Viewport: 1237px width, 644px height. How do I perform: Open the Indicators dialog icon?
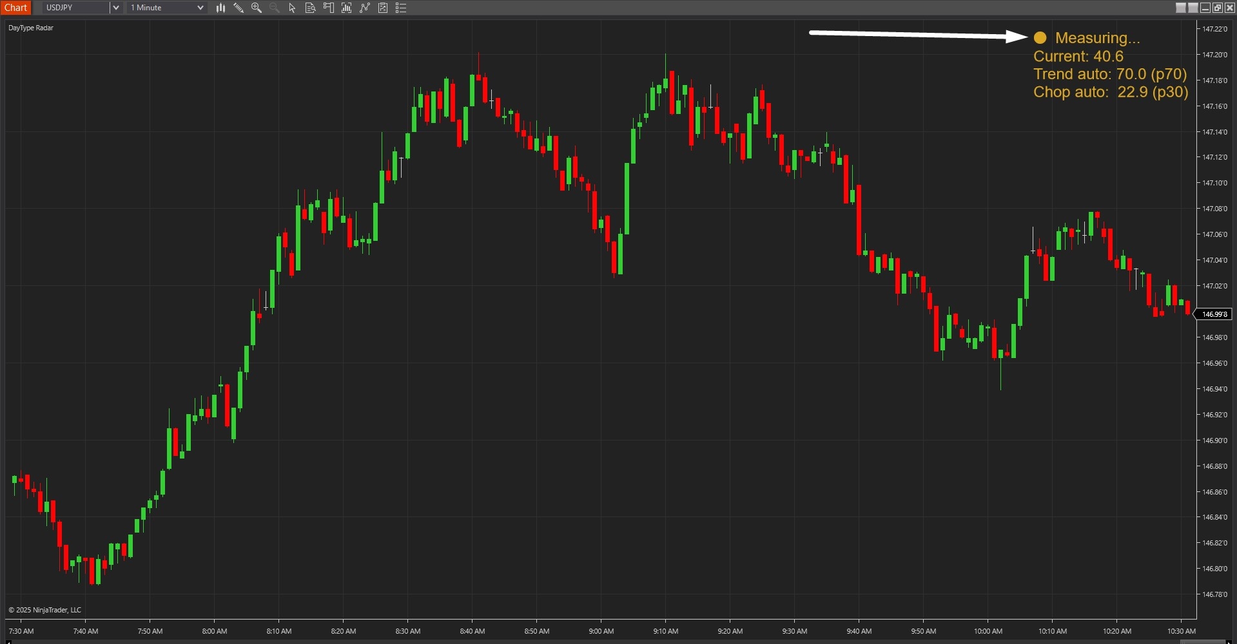point(347,8)
